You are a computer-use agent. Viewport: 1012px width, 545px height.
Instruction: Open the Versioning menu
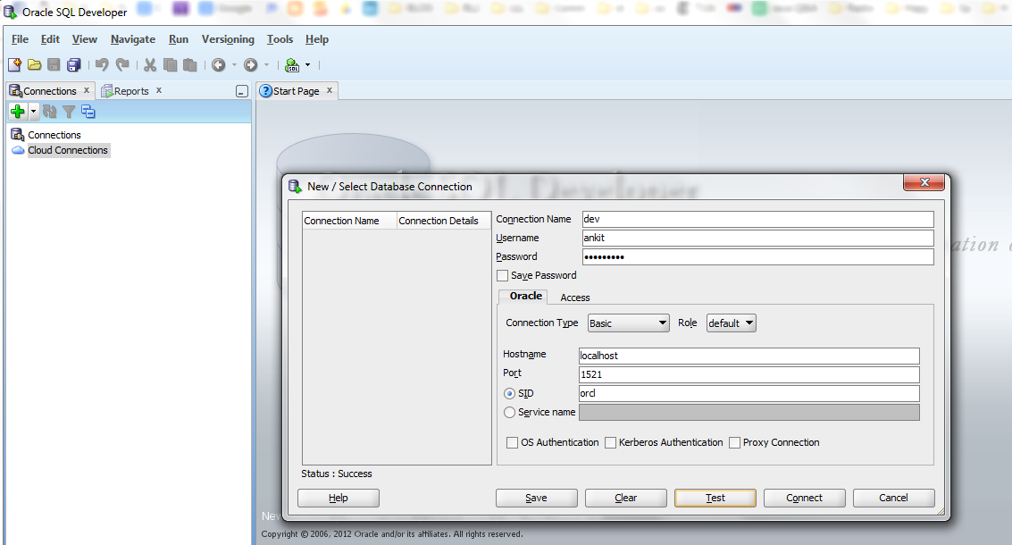point(228,39)
